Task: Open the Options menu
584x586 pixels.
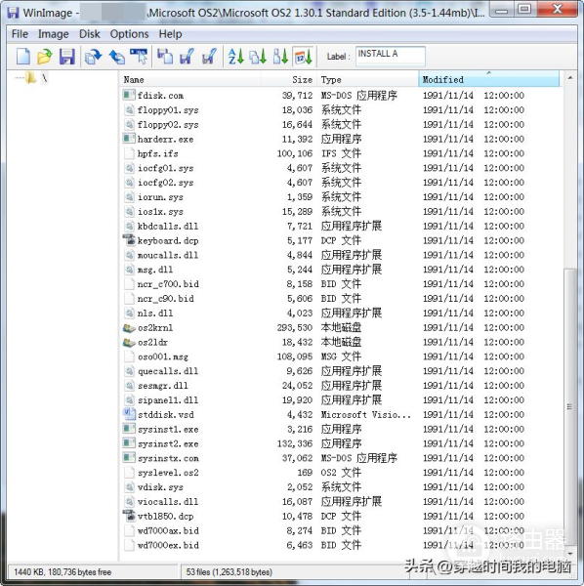Action: point(129,34)
